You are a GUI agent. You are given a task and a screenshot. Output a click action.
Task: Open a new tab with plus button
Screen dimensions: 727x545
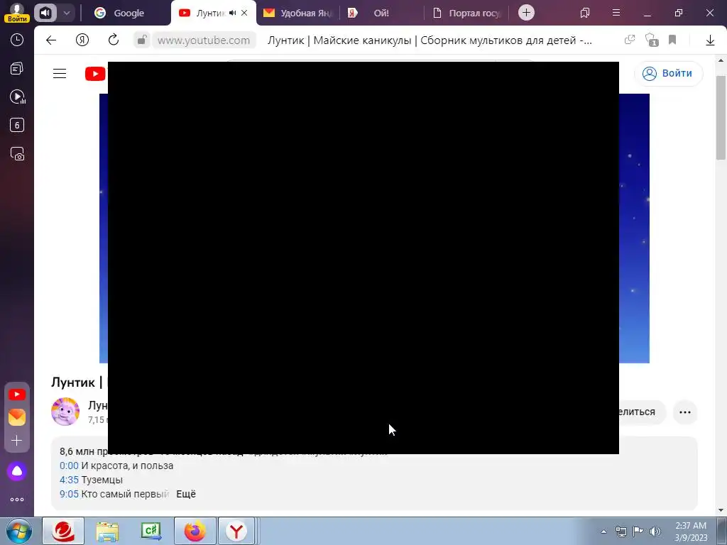click(526, 13)
